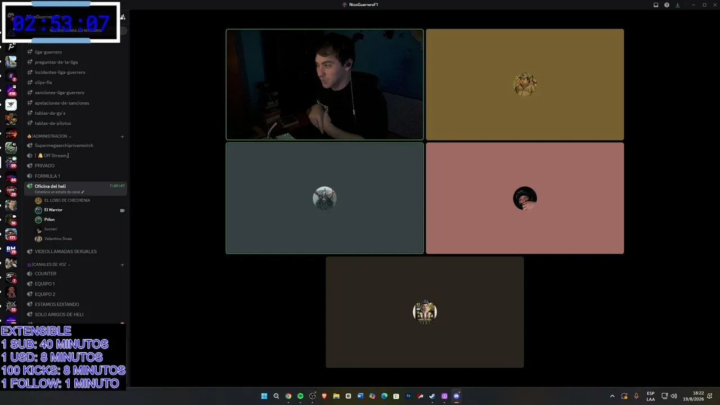Viewport: 720px width, 405px height.
Task: Open the Discord inbox icon
Action: 656,5
